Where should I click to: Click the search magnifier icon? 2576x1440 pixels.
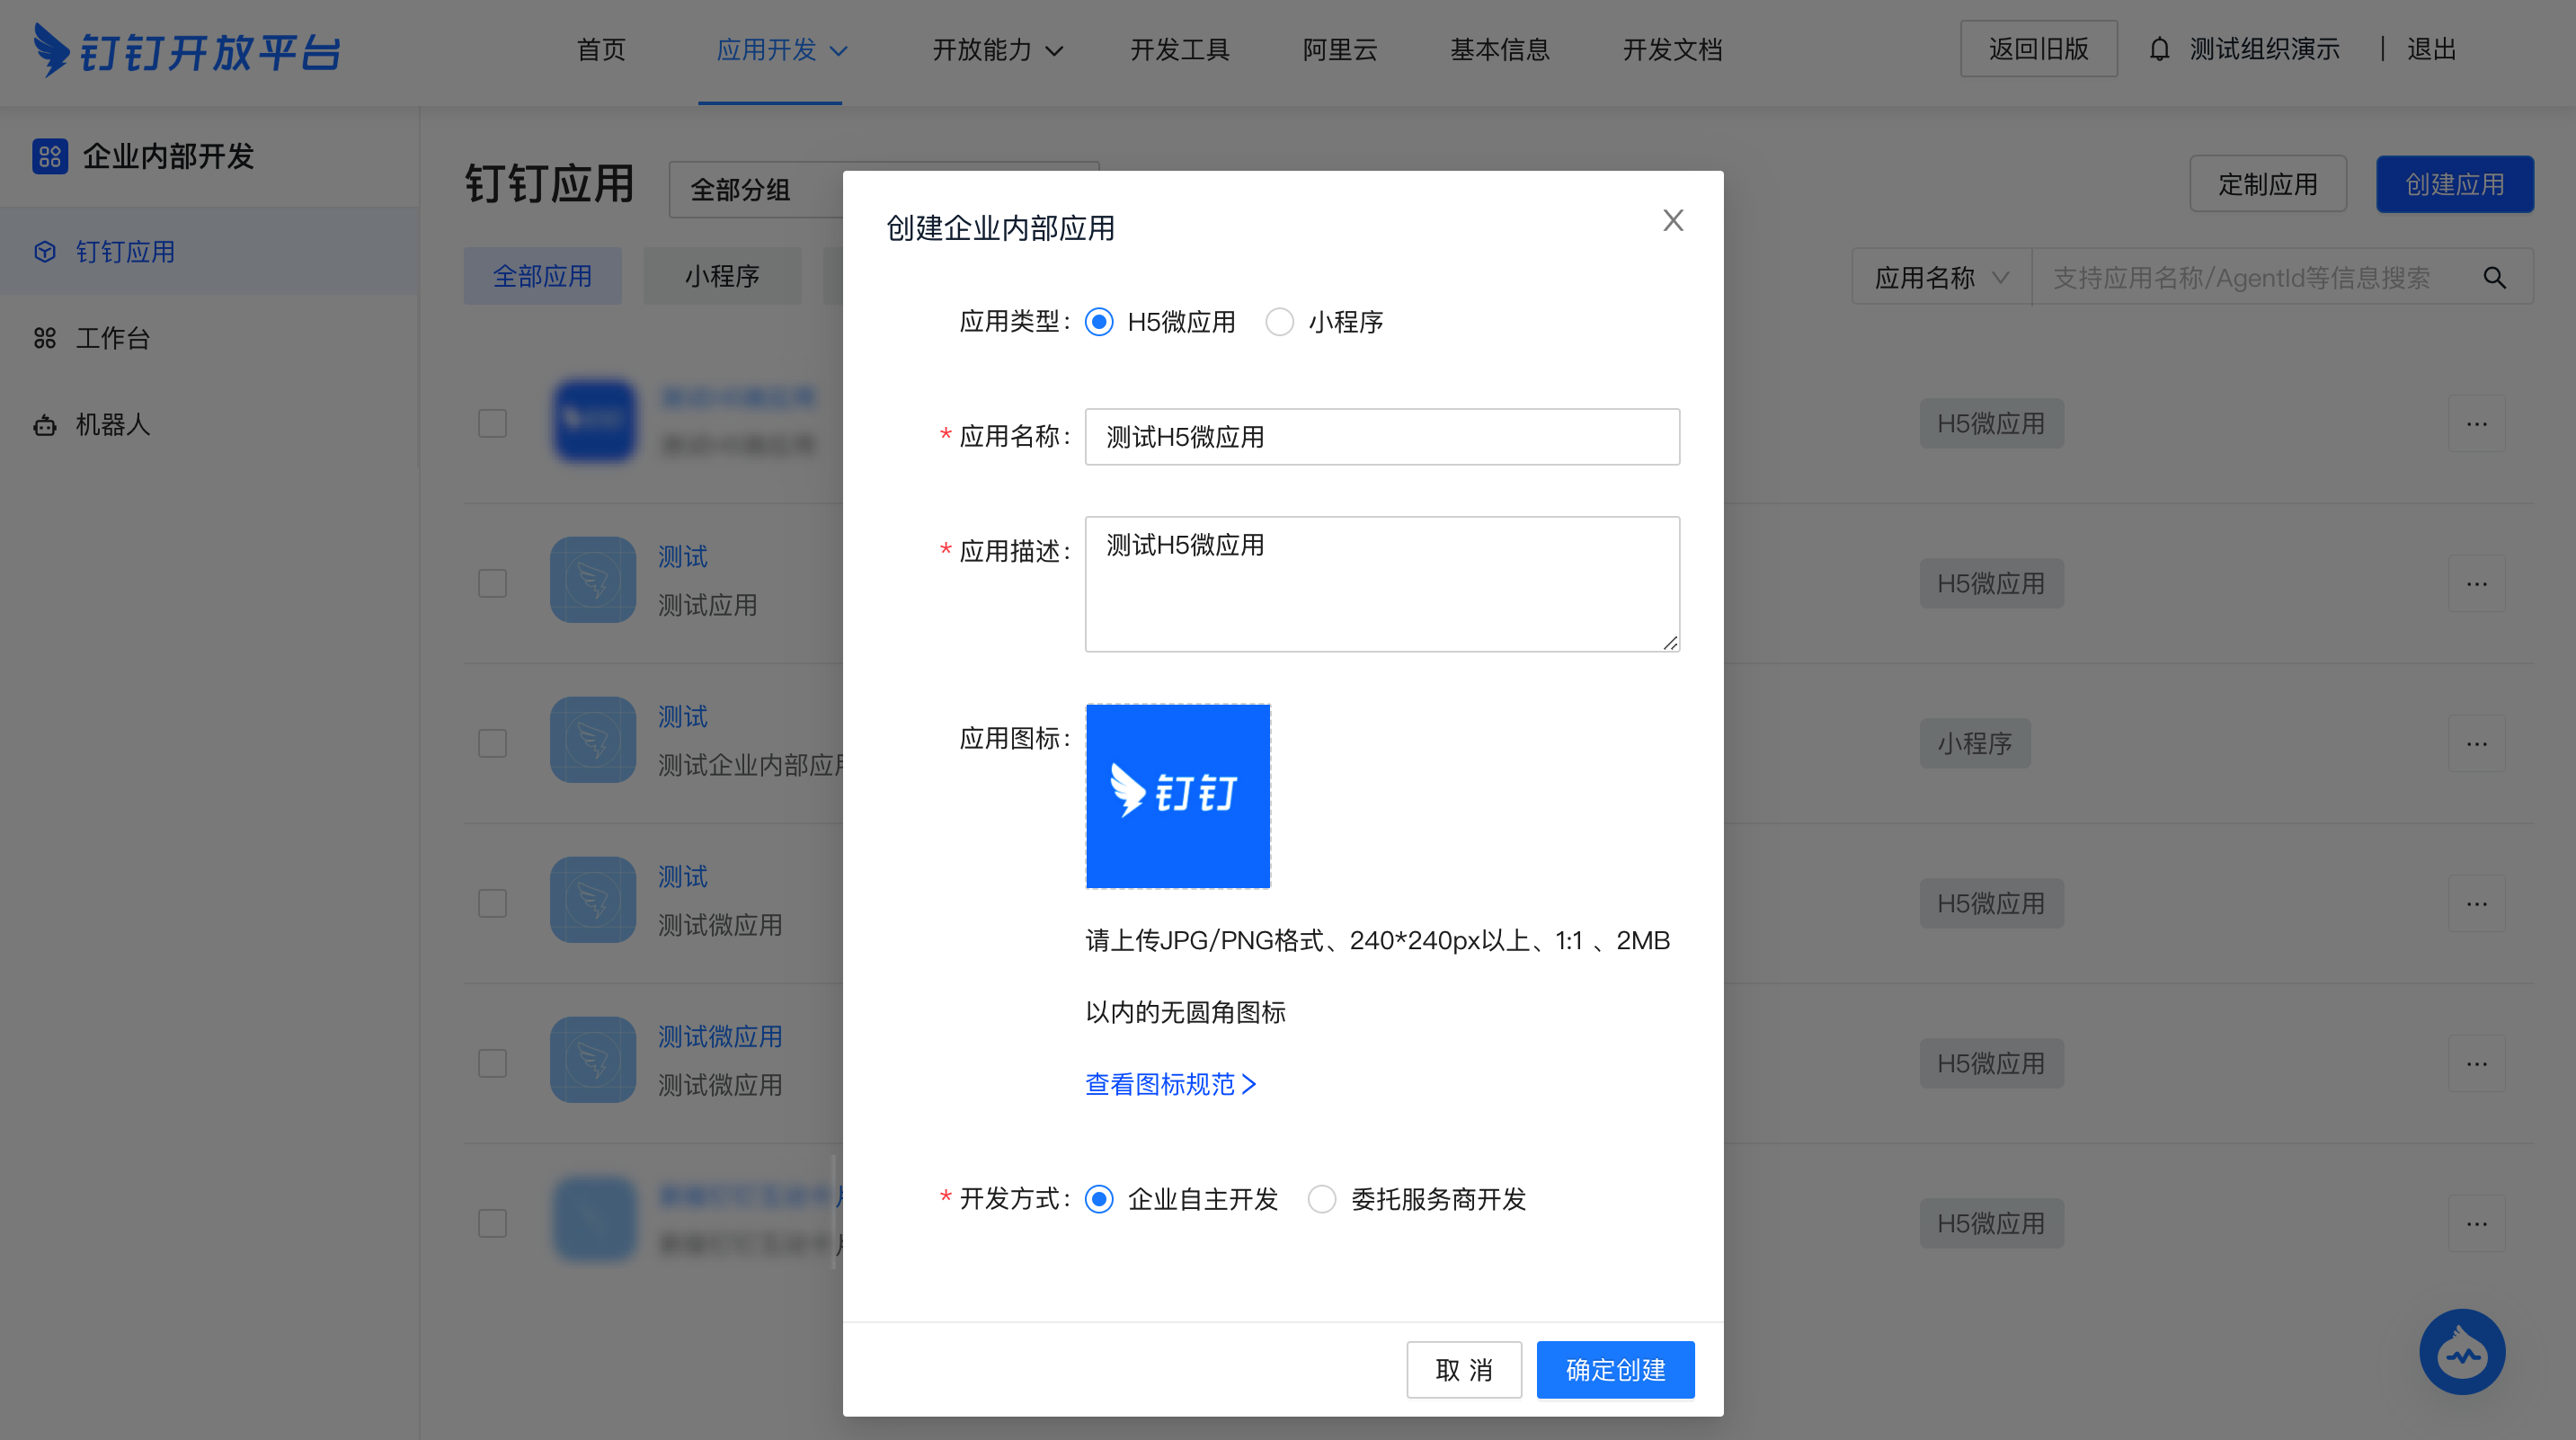point(2494,277)
